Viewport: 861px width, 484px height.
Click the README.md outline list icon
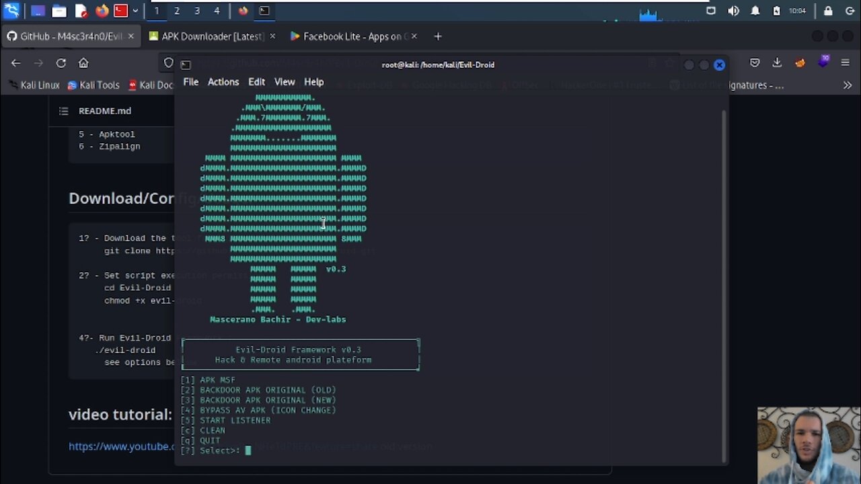pos(63,111)
